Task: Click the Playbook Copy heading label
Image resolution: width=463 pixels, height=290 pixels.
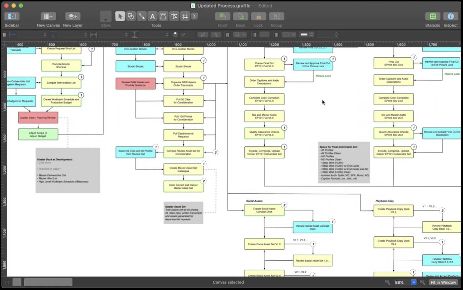Action: 385,201
